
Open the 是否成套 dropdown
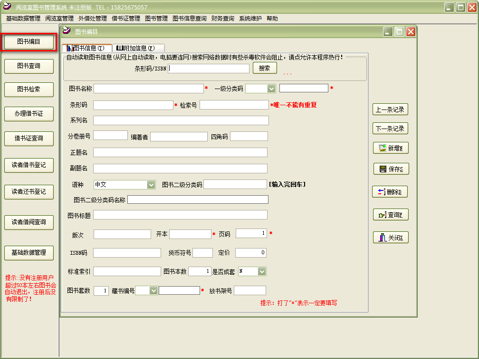coord(262,271)
